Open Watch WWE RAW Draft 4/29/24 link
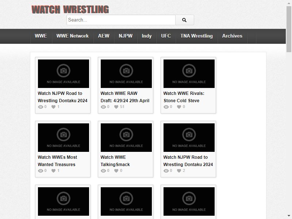This screenshot has width=292, height=219. 125,97
